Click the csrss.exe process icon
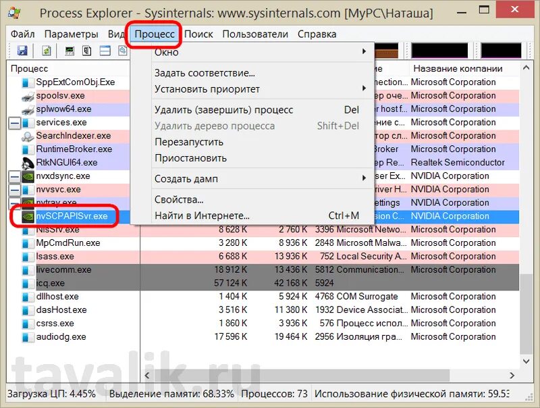The image size is (540, 408). [x=26, y=324]
